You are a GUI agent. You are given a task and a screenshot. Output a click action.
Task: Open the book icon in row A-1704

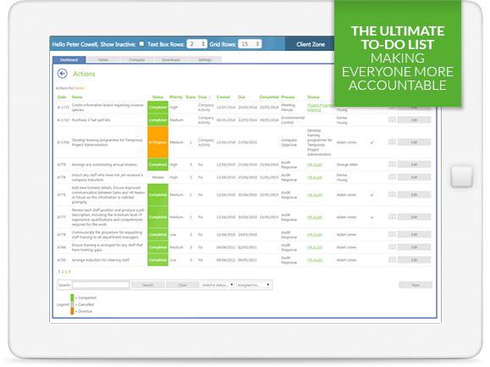[x=392, y=142]
